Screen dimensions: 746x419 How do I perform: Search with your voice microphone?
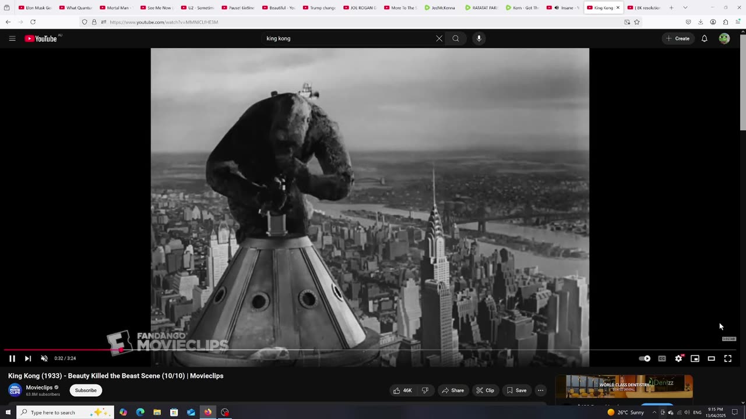[479, 38]
